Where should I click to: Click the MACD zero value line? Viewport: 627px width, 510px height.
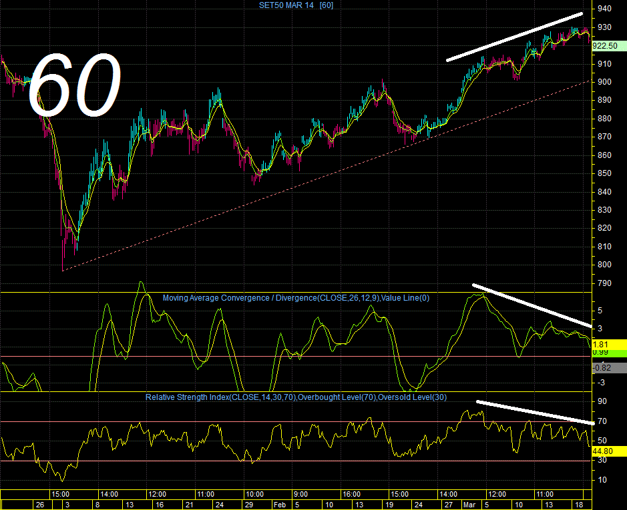[x=296, y=356]
